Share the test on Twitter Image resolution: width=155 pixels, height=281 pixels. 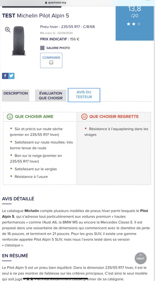tap(12, 76)
